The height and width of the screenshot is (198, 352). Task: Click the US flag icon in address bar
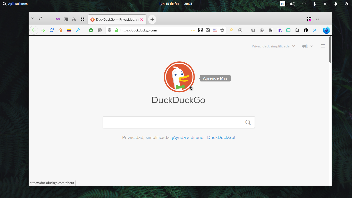[215, 30]
